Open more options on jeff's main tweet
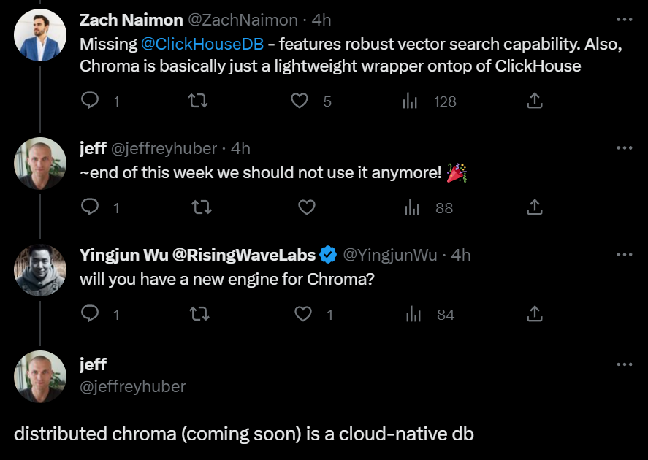This screenshot has width=648, height=460. (x=624, y=364)
